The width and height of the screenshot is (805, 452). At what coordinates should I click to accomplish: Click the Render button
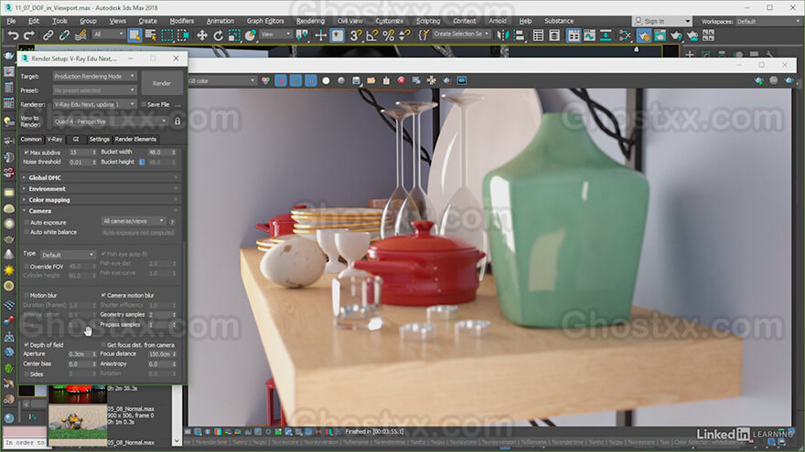[x=161, y=83]
